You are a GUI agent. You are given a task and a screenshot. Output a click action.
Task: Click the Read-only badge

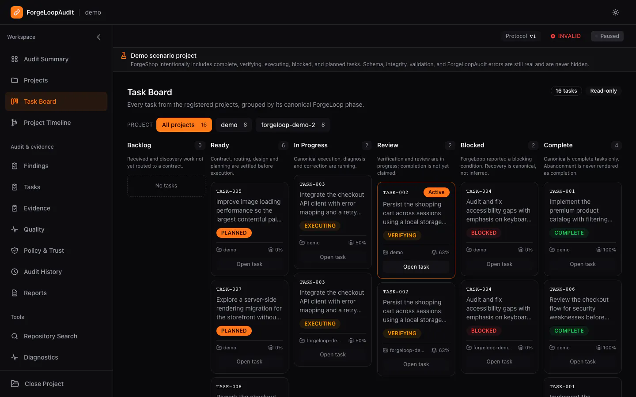(603, 91)
